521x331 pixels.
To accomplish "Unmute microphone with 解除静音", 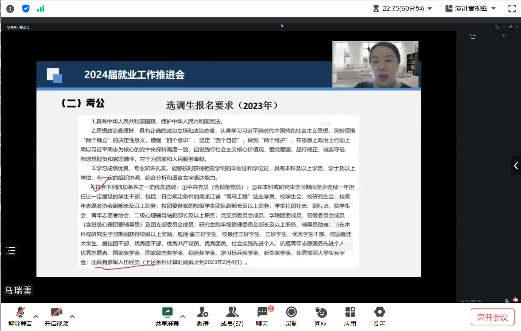I will (20, 316).
